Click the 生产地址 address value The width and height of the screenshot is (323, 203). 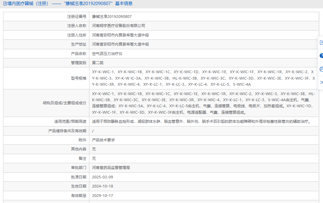point(121,44)
